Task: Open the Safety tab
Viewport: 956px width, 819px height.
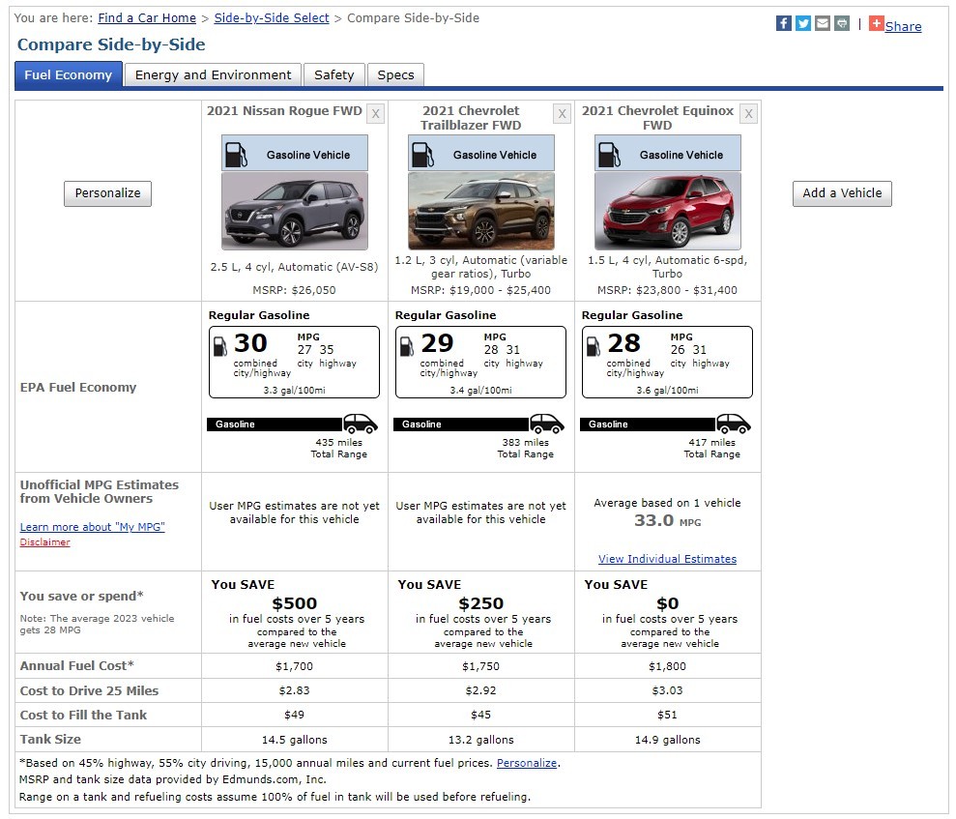Action: point(333,75)
